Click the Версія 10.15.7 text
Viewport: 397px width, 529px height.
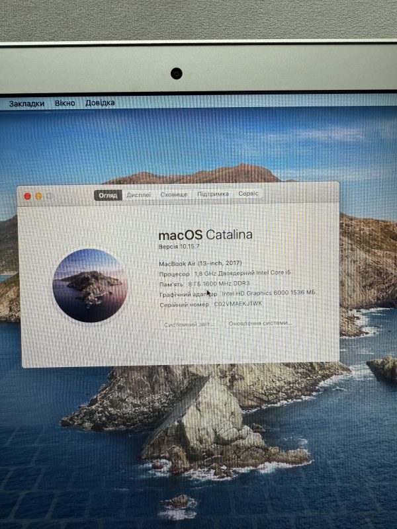(179, 246)
